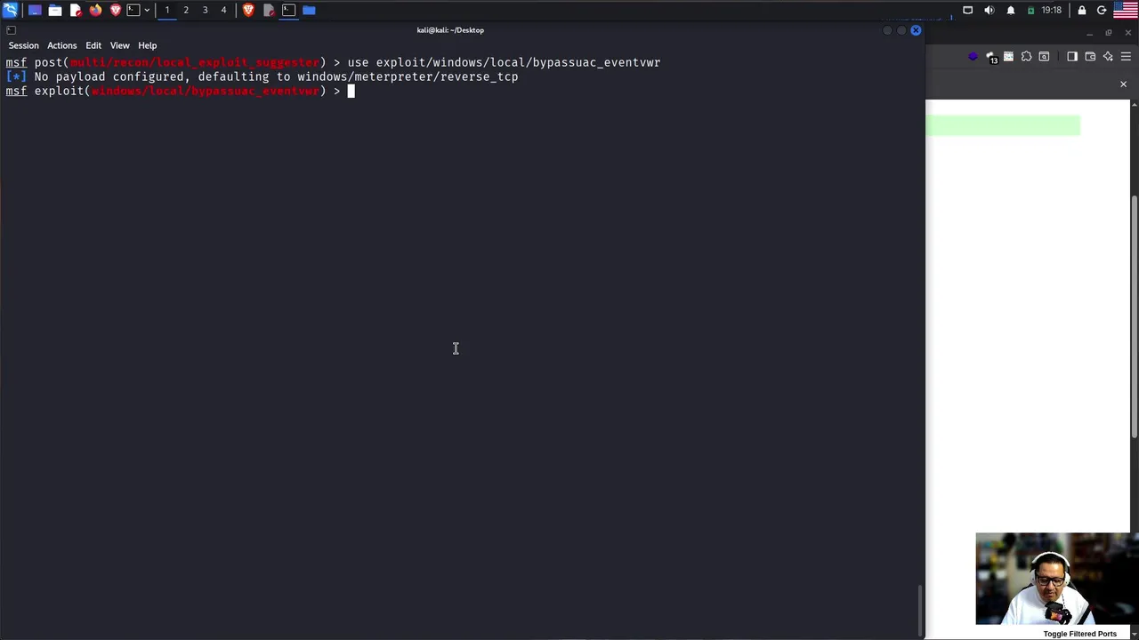Focus the running text editor taskbar item
The height and width of the screenshot is (640, 1139).
[x=269, y=10]
